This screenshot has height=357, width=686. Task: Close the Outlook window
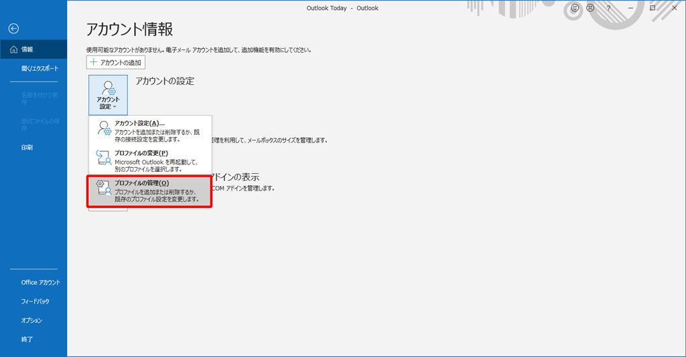click(x=674, y=8)
